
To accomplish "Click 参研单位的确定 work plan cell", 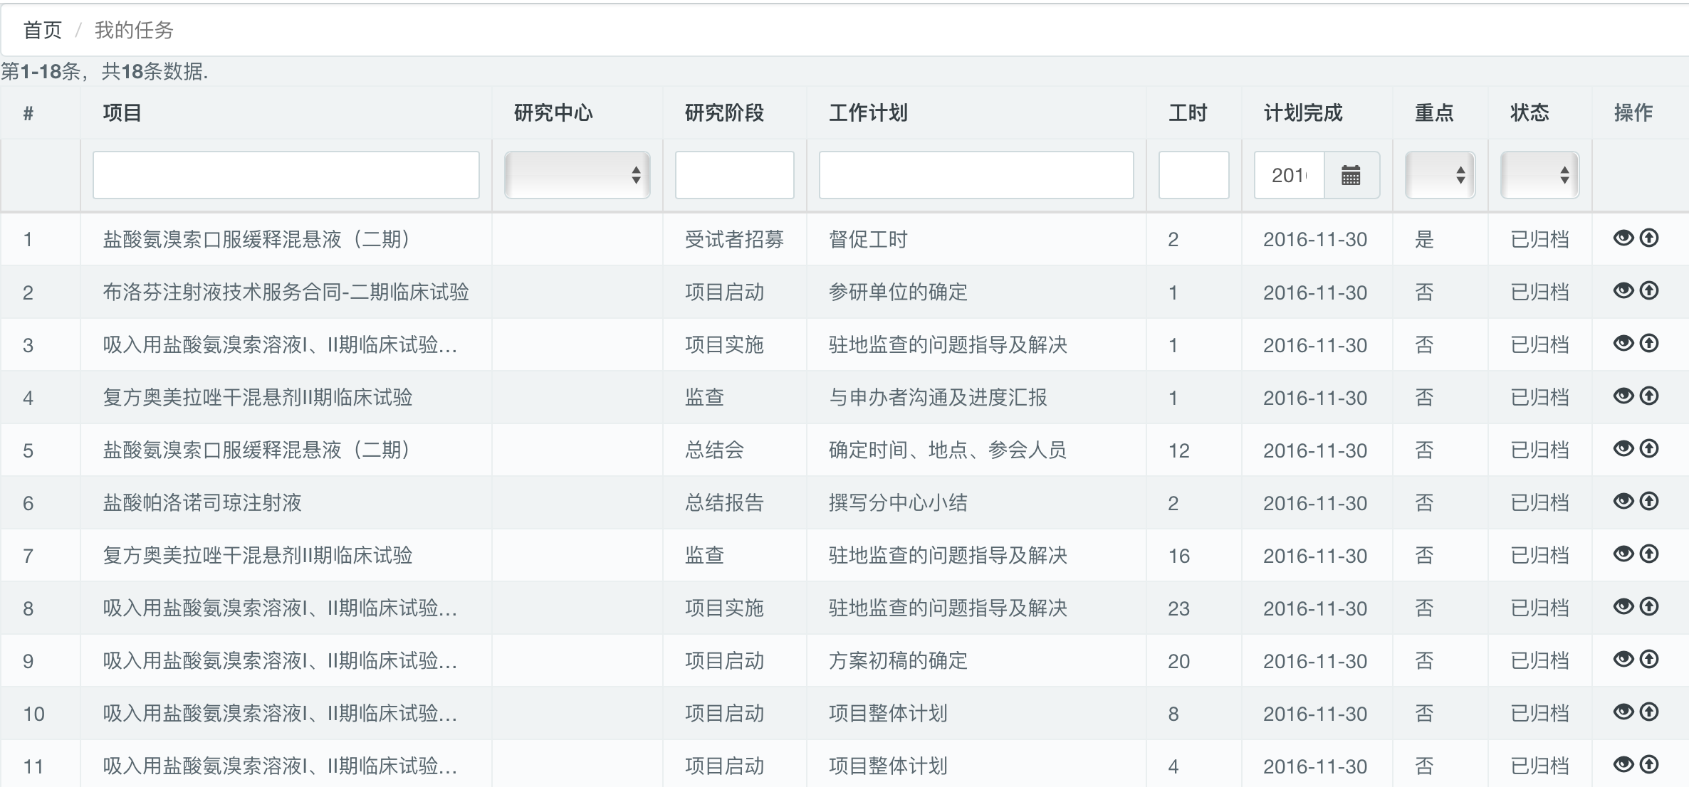I will [x=898, y=292].
